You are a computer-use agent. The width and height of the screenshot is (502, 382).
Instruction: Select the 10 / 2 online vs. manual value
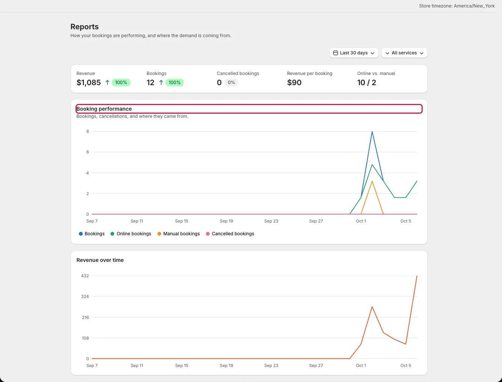pos(367,83)
